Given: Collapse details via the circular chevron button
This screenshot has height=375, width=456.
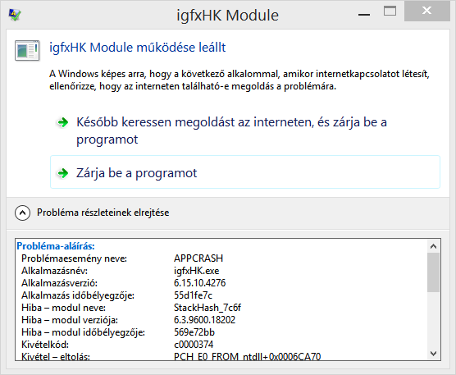Looking at the screenshot, I should (x=22, y=213).
